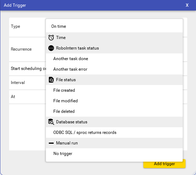Click the Manual run group label
The width and height of the screenshot is (196, 175).
tap(67, 143)
